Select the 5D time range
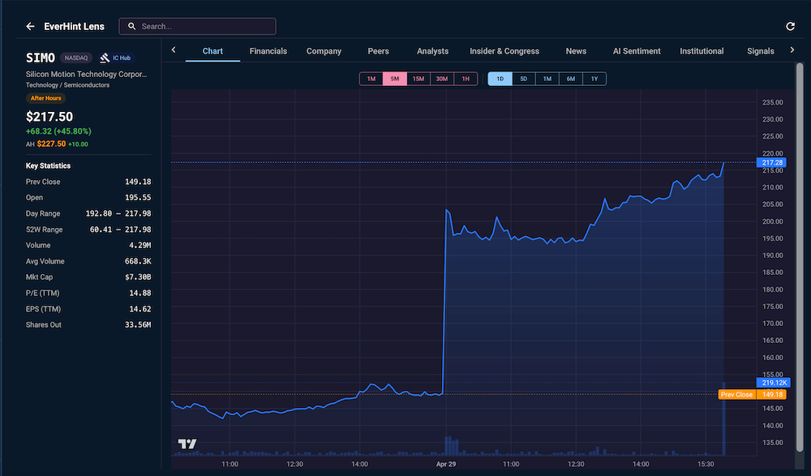The height and width of the screenshot is (476, 811). click(523, 79)
